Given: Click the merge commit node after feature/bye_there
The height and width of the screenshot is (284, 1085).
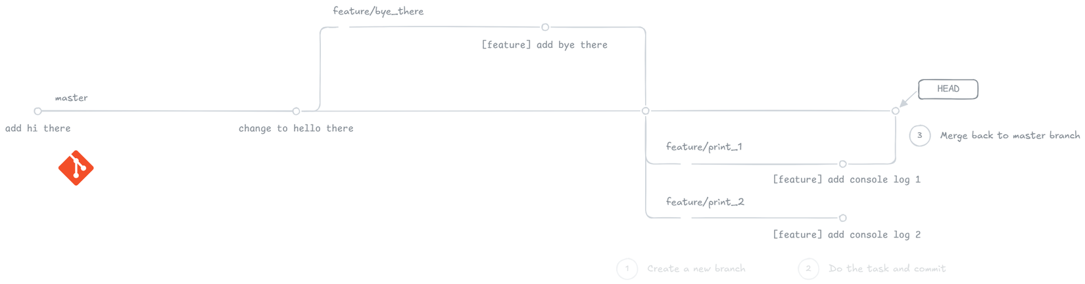Looking at the screenshot, I should coord(646,111).
